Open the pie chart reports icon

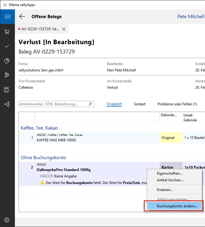coord(7,61)
